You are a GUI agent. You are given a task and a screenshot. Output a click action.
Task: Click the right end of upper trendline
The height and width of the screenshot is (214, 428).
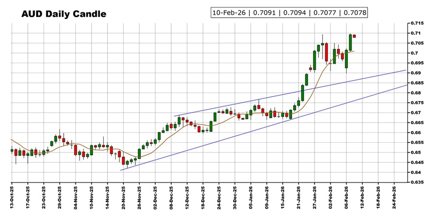tap(405, 70)
